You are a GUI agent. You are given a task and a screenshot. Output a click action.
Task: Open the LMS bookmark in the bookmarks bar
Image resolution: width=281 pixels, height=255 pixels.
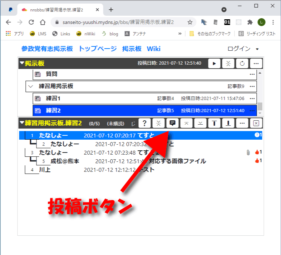(x=38, y=34)
